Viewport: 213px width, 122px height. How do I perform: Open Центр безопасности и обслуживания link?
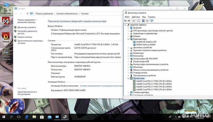click(27, 93)
